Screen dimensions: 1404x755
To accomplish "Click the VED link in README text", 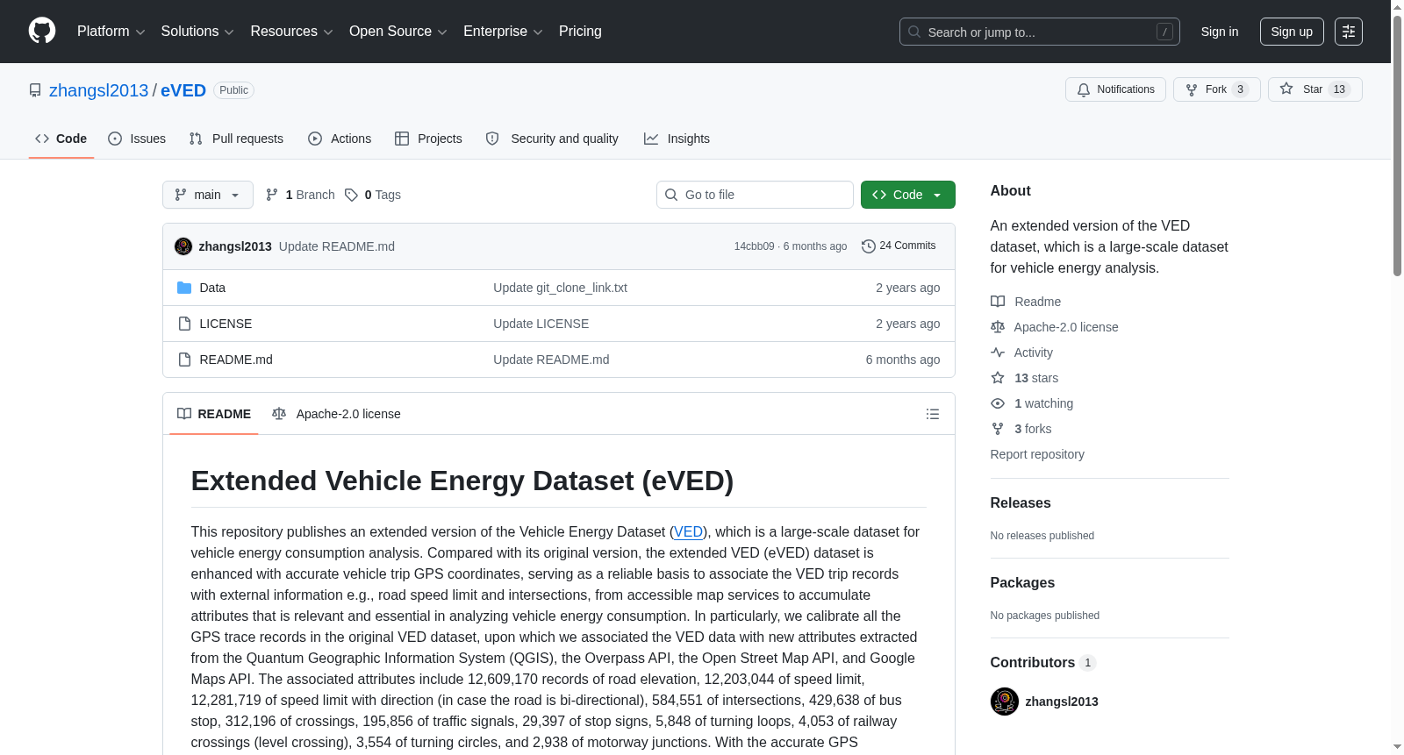I will [x=688, y=531].
